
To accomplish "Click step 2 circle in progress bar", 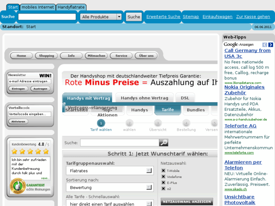I will coord(129,123).
